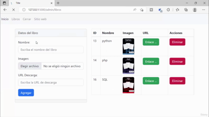The height and width of the screenshot is (117, 209).
Task: Click the Python book cover thumbnail
Action: pyautogui.click(x=128, y=46)
